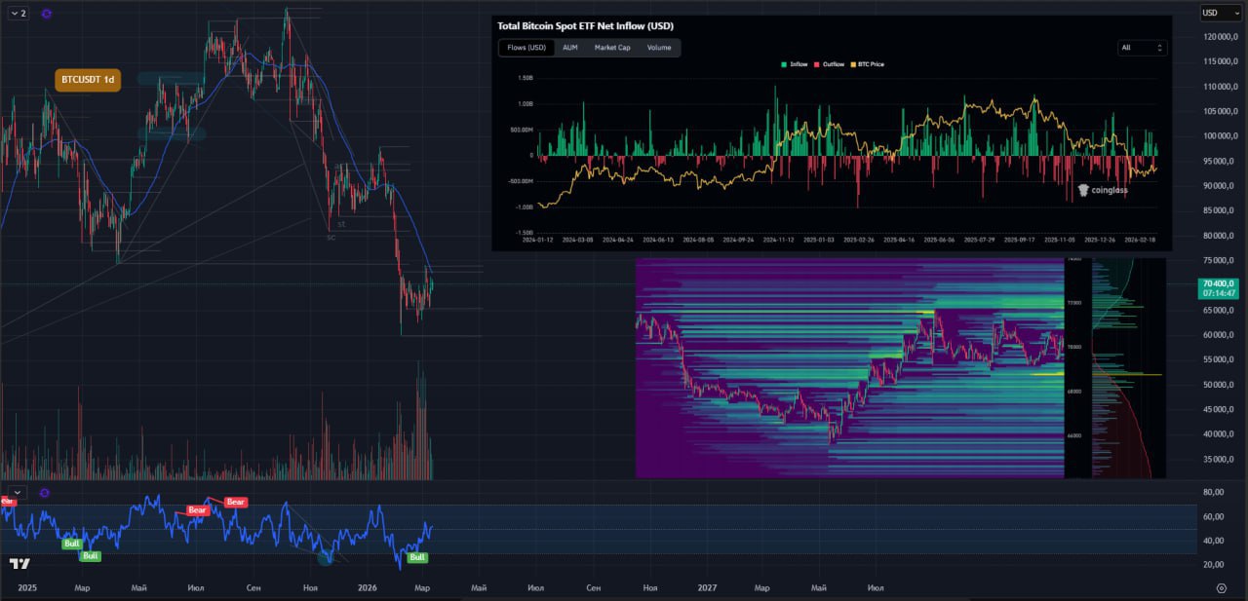Expand the indicators legend showing 2
Screen dimensions: 1248x601
[x=18, y=14]
